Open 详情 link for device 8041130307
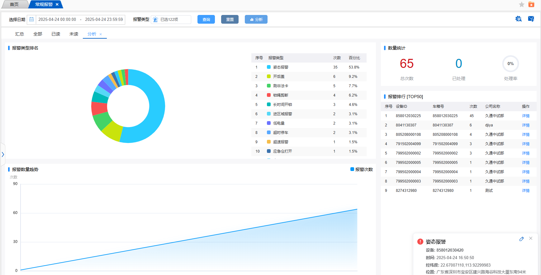 pyautogui.click(x=526, y=125)
